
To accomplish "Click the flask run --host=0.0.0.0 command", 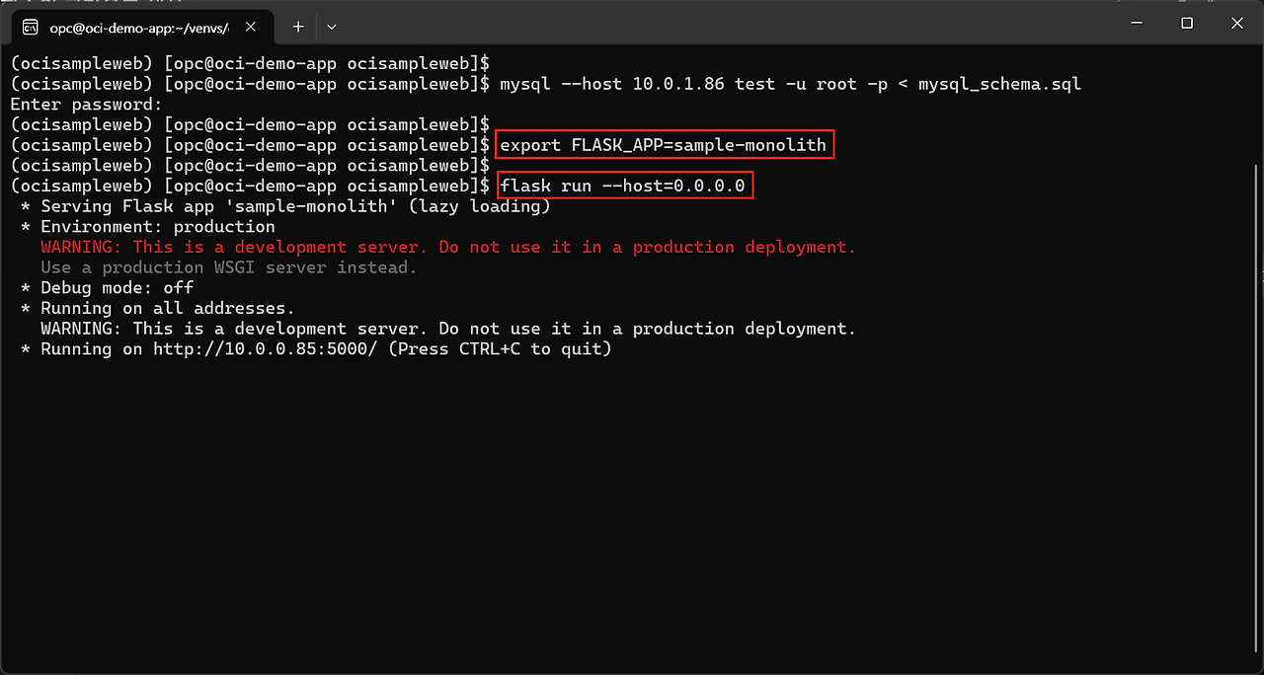I will point(623,186).
